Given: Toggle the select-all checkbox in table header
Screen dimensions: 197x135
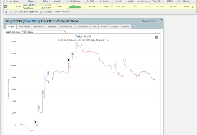Looking at the screenshot, I should 5,1.
